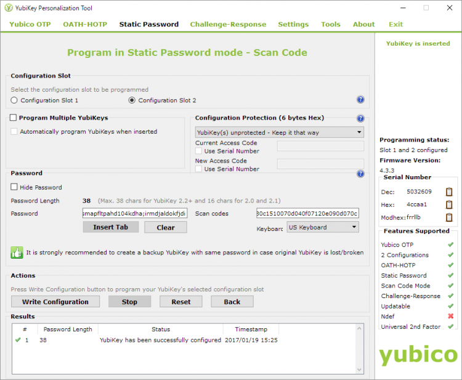
Task: Open the Tools tab
Action: coord(331,24)
